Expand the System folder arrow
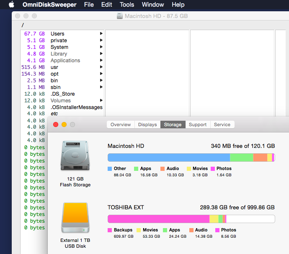The height and width of the screenshot is (254, 289). pos(101,47)
